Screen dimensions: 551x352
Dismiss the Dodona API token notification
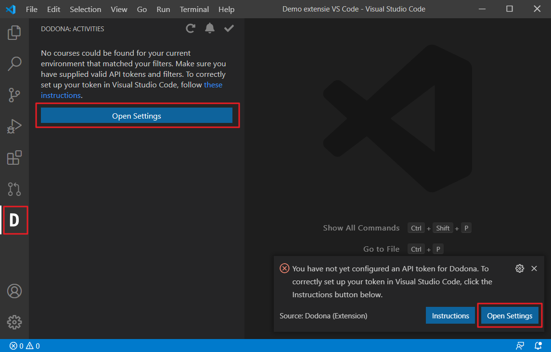[534, 268]
